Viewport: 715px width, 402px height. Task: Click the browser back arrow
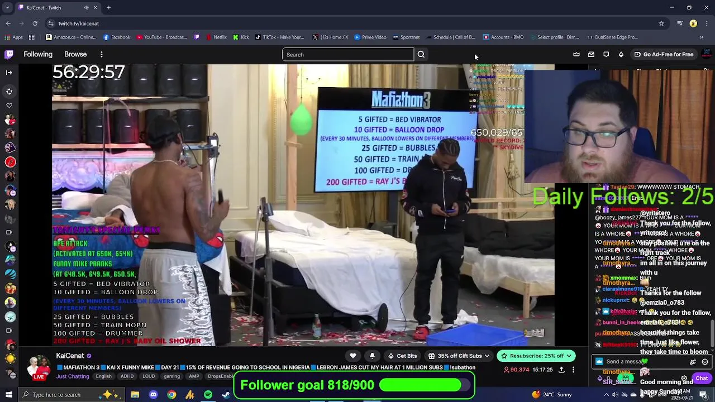[8, 23]
